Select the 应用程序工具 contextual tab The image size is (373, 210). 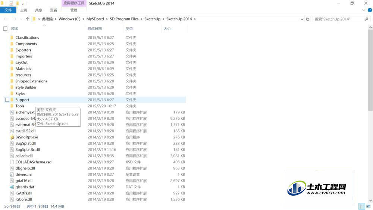point(74,3)
